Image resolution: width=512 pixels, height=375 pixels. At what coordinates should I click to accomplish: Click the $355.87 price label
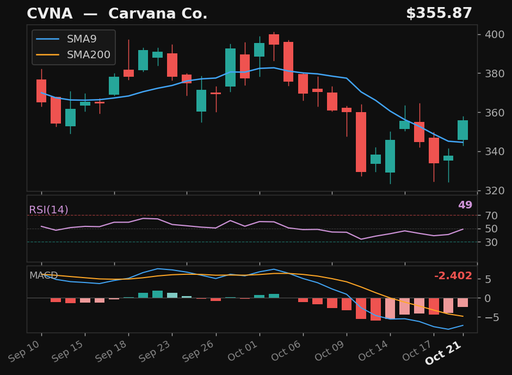tap(439, 14)
